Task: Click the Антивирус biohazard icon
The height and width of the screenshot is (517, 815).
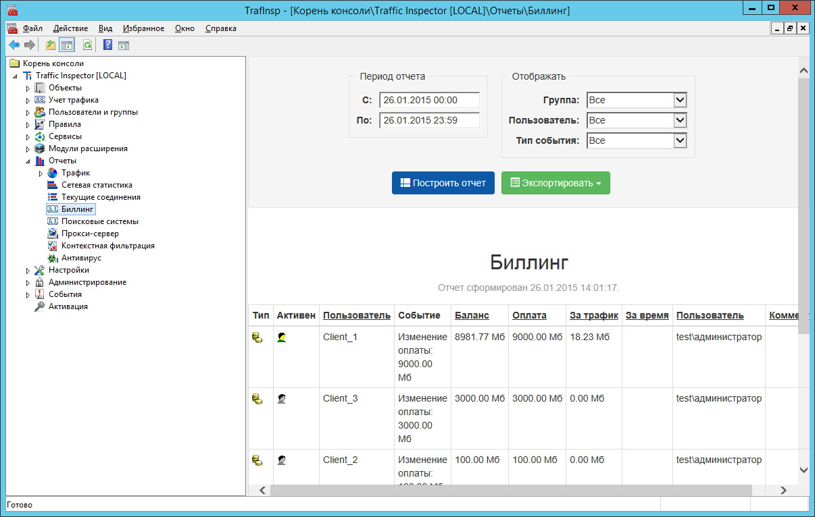Action: tap(53, 258)
